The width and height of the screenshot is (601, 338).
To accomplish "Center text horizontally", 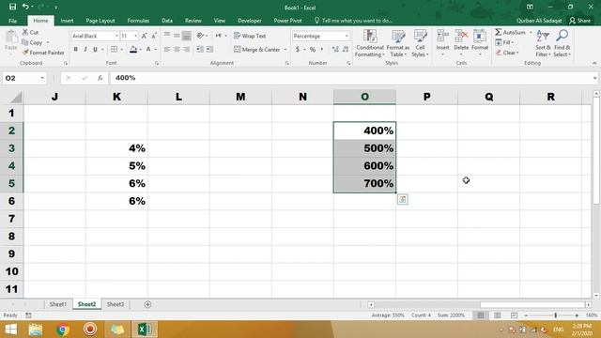I will click(177, 49).
